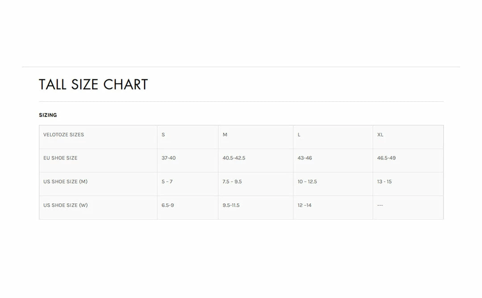This screenshot has width=482, height=298.
Task: Click the L size column header
Action: 299,135
